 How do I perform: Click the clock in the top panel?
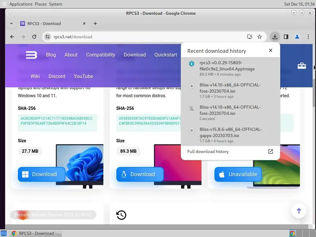pyautogui.click(x=299, y=4)
